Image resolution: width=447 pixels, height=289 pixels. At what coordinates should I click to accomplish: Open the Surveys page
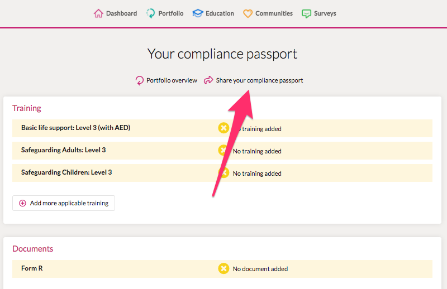tap(318, 13)
